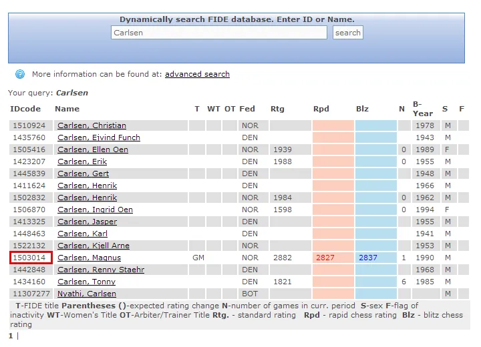Open Carlsen, Magnus profile link
This screenshot has width=481, height=347.
point(89,258)
